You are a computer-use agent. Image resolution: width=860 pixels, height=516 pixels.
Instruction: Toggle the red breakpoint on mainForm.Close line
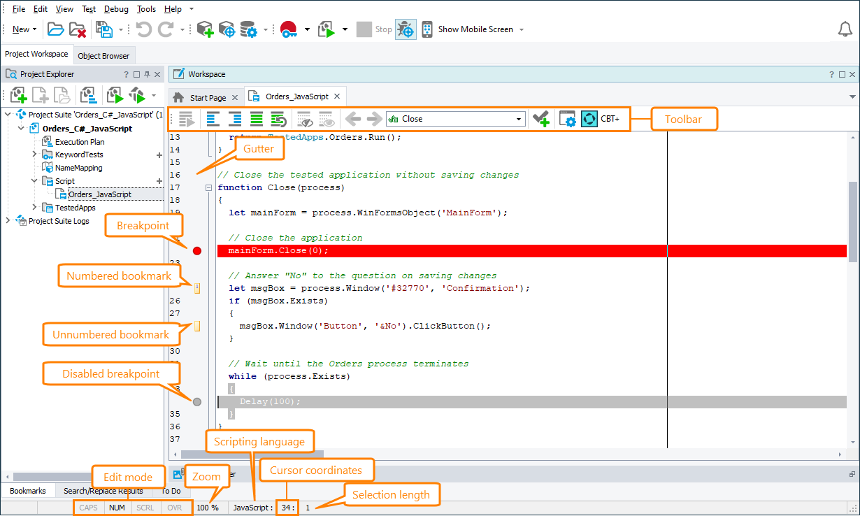(x=196, y=250)
